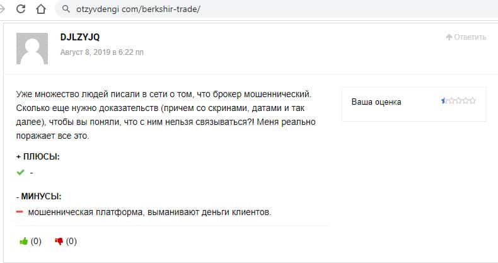Click the like count next to thumbs-up

[x=36, y=241]
